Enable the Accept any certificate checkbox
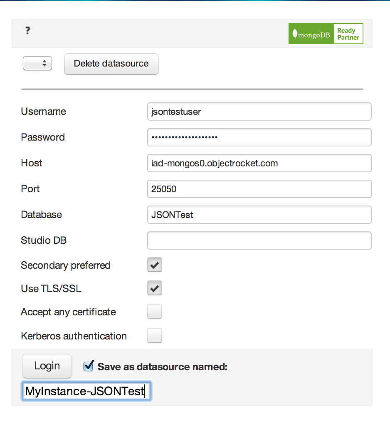The image size is (390, 426). (154, 311)
